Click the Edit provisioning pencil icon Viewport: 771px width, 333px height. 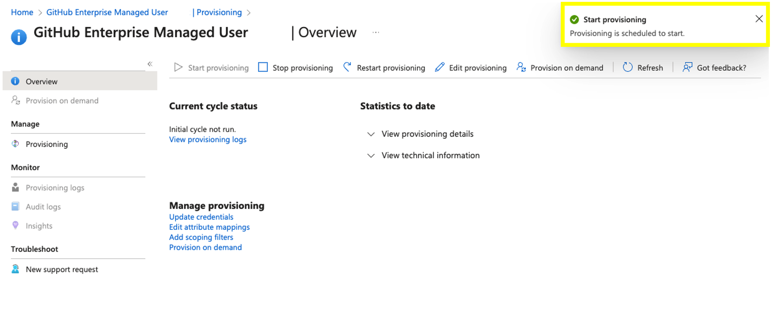(440, 67)
